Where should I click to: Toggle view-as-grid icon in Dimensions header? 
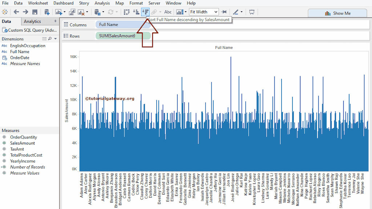44,39
